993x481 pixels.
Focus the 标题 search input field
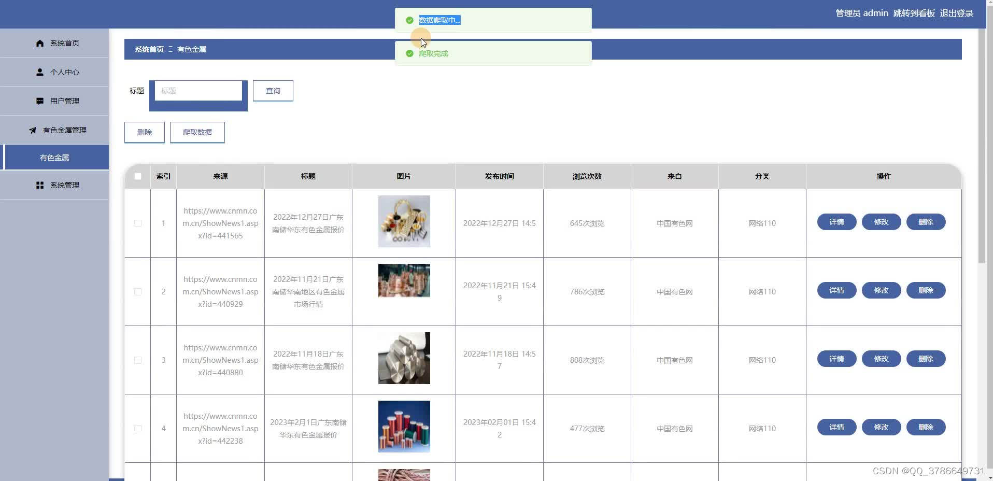[198, 91]
